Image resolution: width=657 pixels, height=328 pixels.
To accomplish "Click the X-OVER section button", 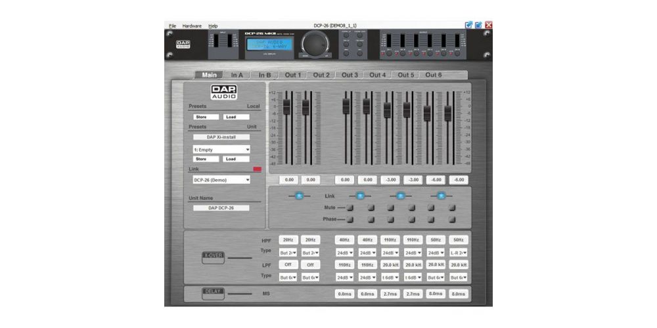I will click(x=214, y=258).
